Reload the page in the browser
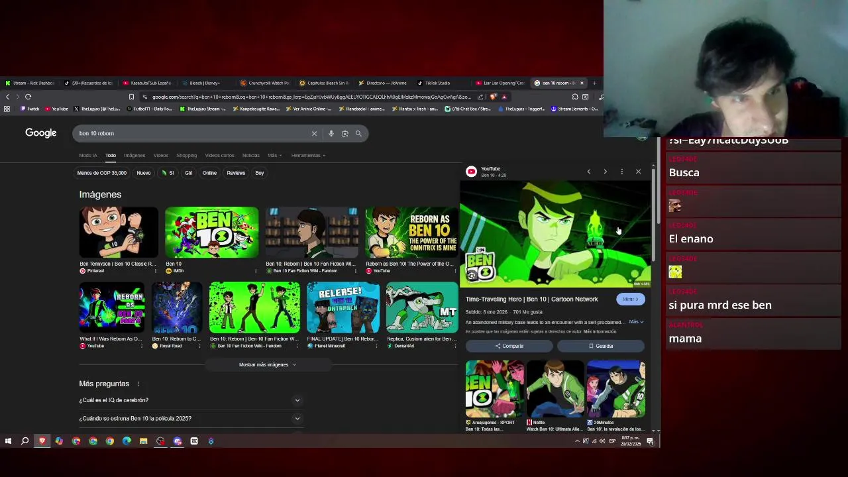The image size is (848, 477). point(28,97)
